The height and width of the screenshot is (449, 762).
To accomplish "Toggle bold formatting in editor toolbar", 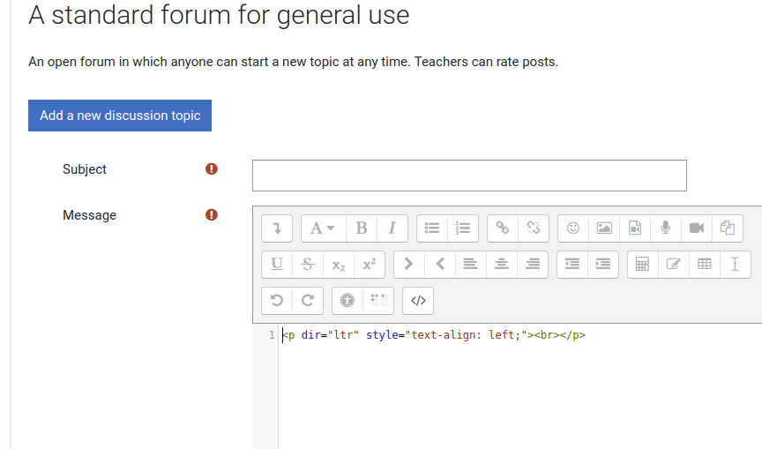I will click(x=362, y=228).
